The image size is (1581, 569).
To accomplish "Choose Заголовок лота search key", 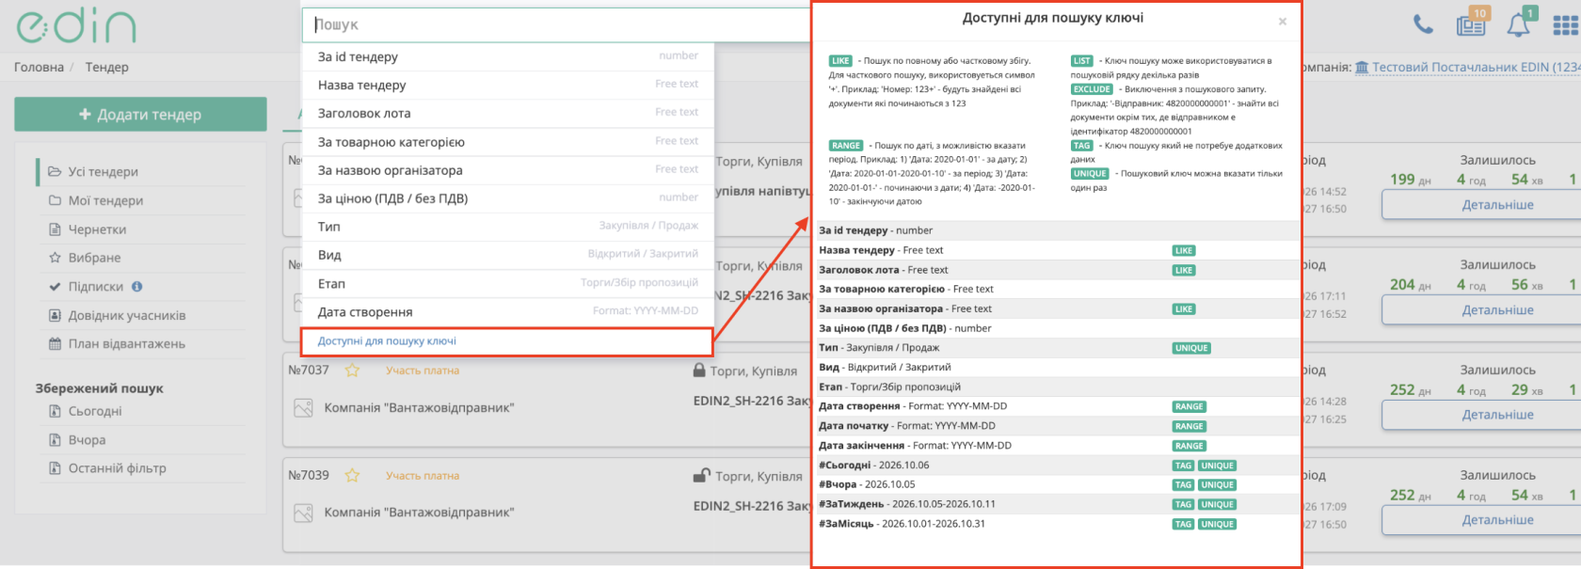I will click(x=508, y=113).
